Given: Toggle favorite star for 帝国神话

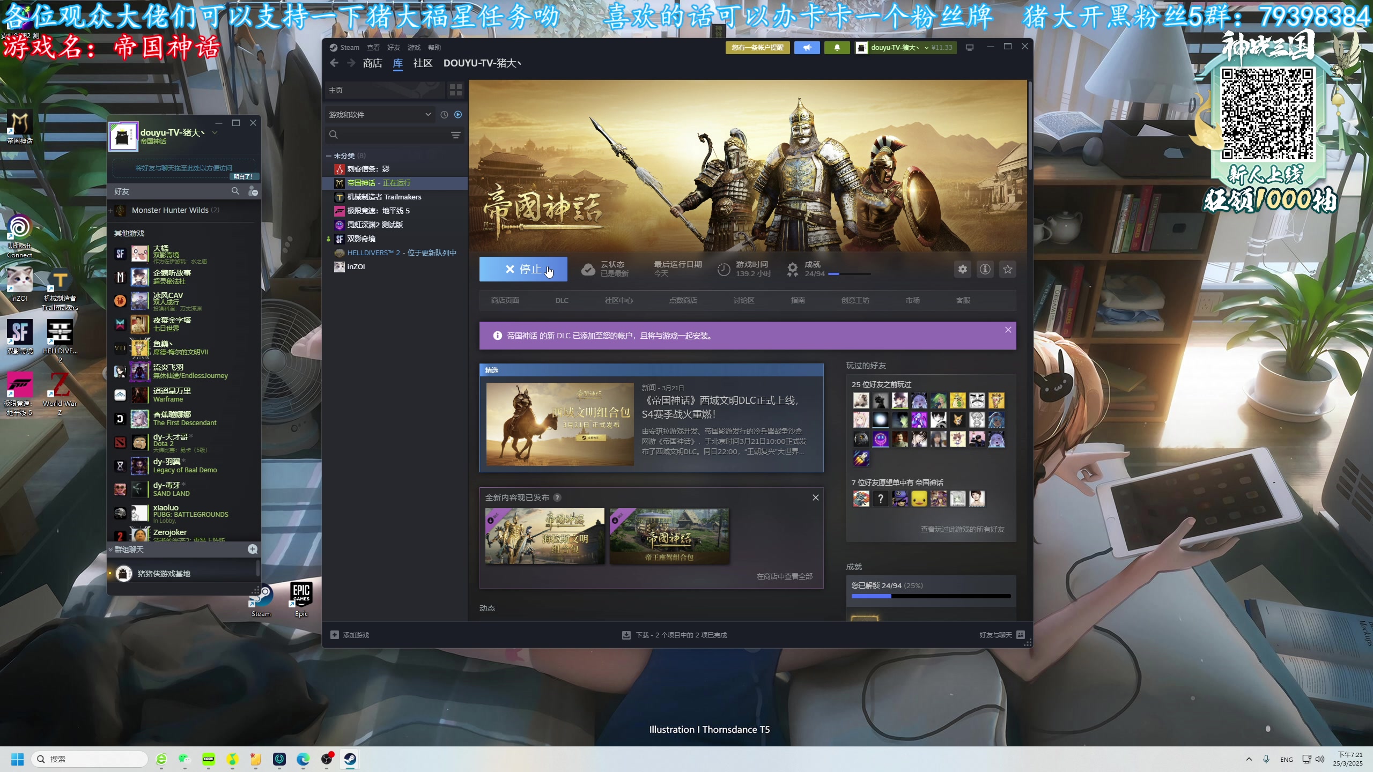Looking at the screenshot, I should click(1008, 269).
